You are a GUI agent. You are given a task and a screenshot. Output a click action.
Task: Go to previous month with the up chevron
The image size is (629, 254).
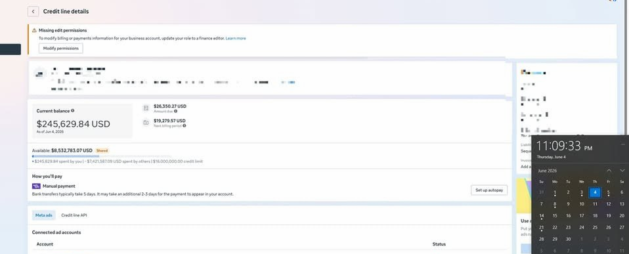[609, 171]
